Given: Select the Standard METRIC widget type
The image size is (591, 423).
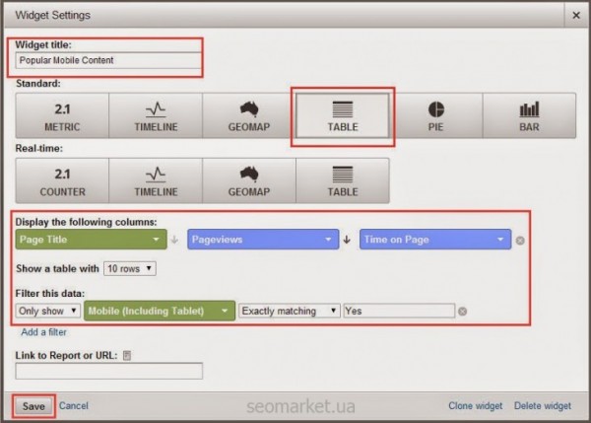Looking at the screenshot, I should pos(62,115).
